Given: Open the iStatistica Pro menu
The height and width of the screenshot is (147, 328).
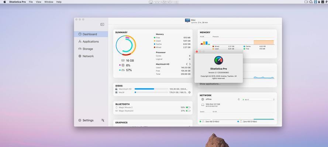Looking at the screenshot, I should (x=18, y=2).
